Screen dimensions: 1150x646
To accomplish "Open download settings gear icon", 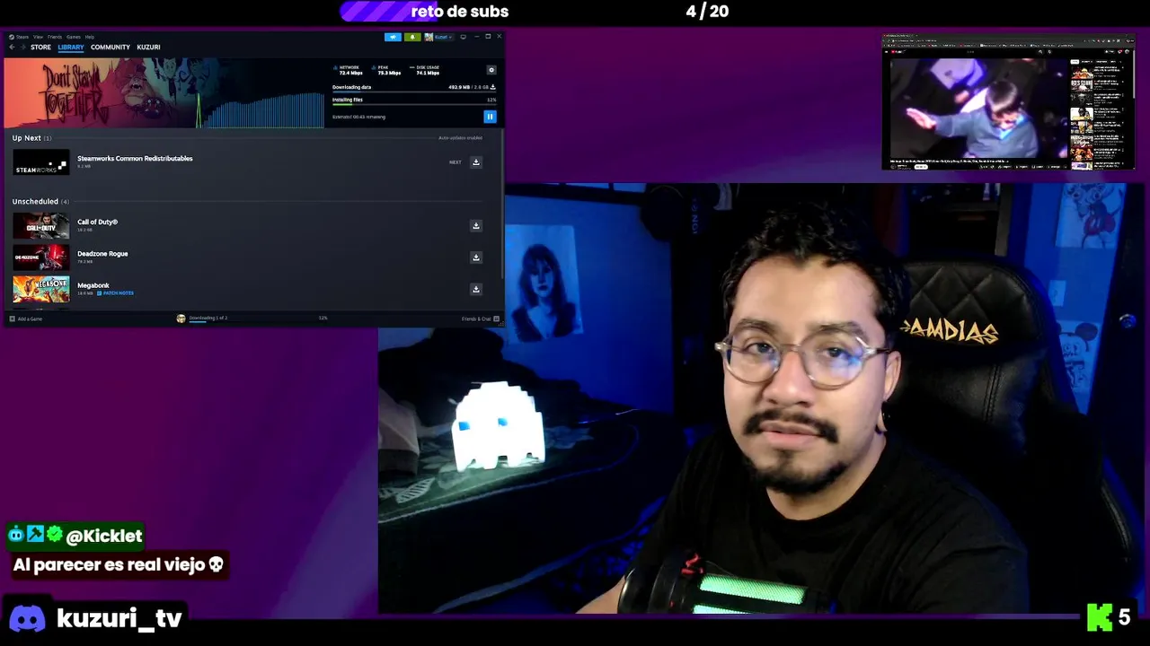I will click(491, 70).
